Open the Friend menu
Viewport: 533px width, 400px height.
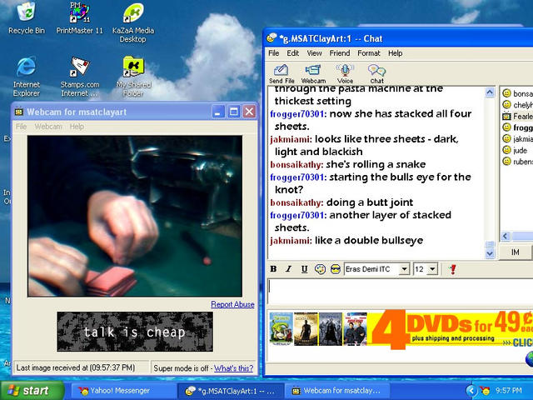[x=340, y=53]
